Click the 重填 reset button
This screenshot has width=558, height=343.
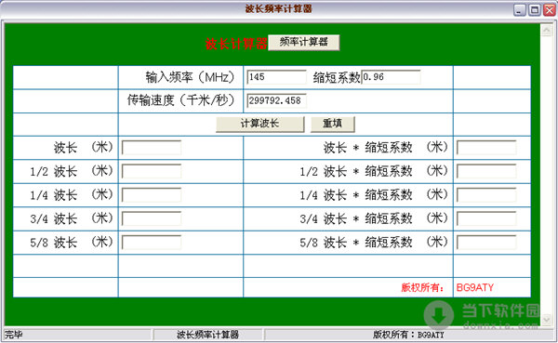(333, 125)
